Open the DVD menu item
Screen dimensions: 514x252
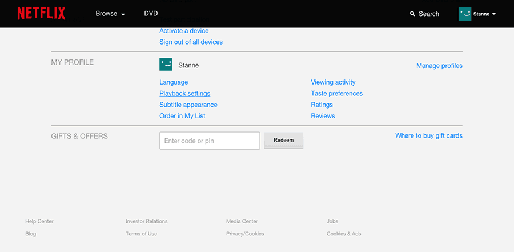tap(151, 14)
